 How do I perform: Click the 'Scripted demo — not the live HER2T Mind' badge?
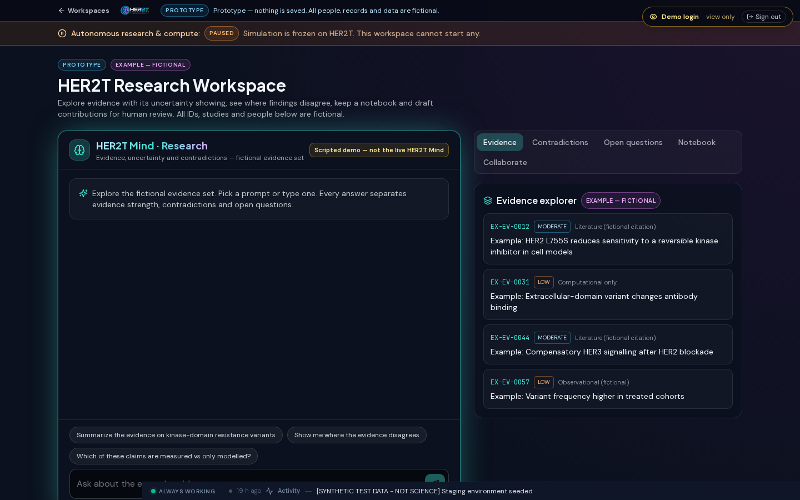(379, 150)
